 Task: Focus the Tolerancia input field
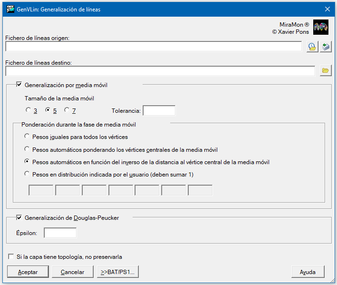(x=159, y=110)
